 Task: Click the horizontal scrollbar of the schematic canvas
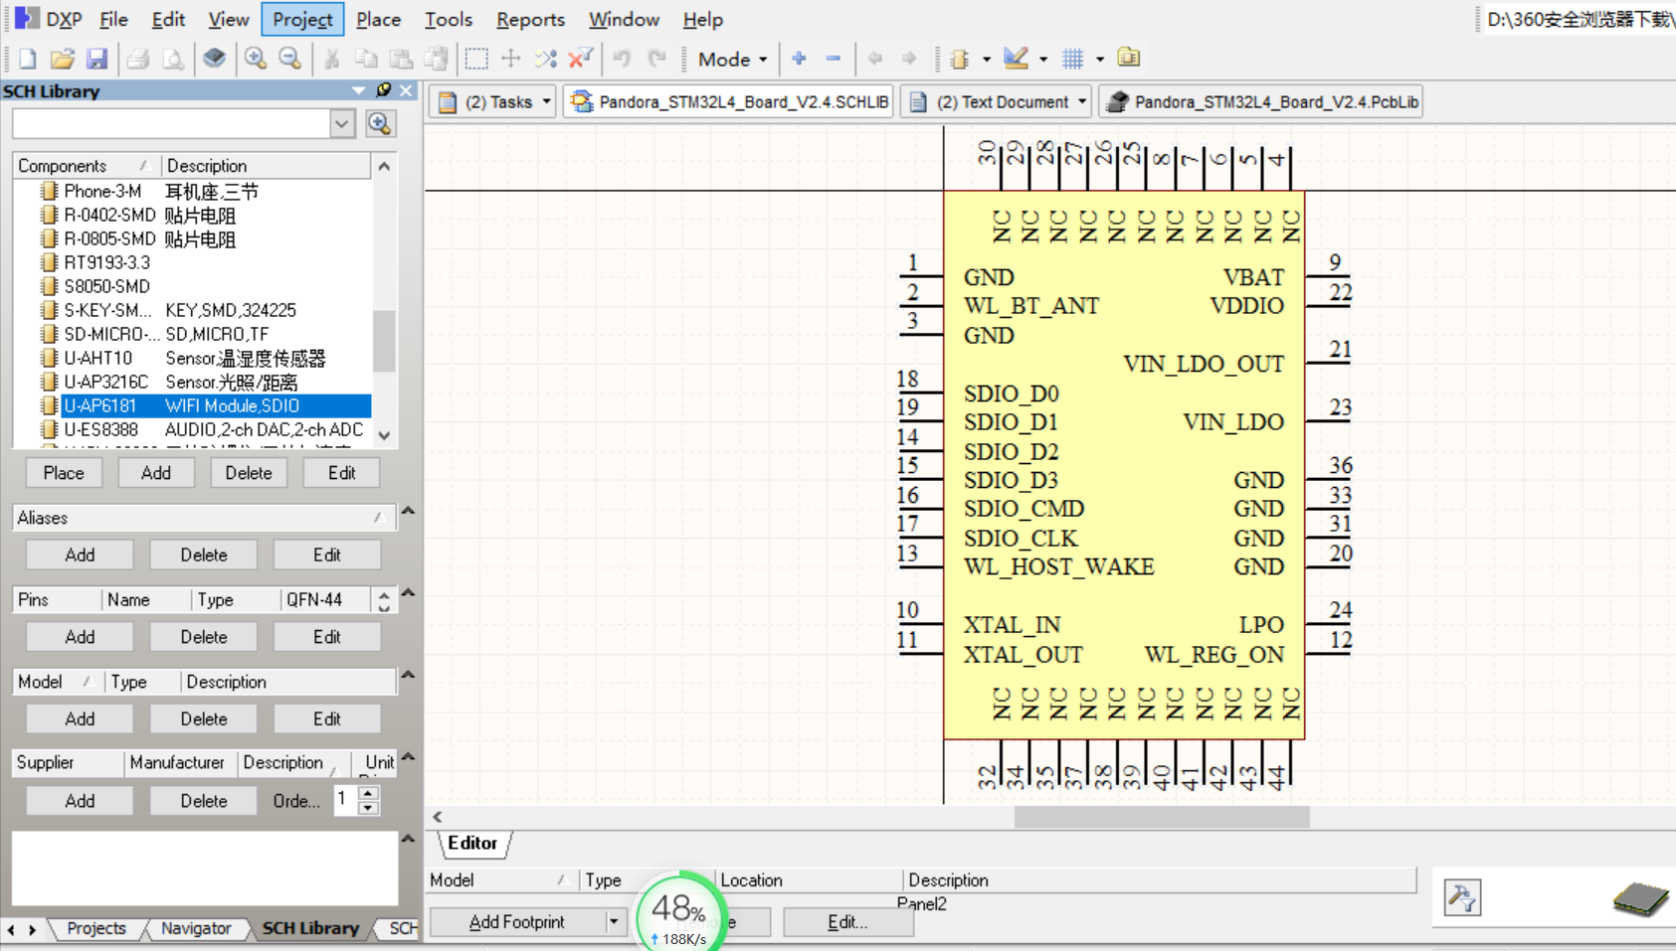click(1162, 817)
